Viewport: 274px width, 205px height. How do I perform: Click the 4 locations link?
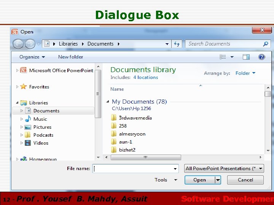point(145,77)
